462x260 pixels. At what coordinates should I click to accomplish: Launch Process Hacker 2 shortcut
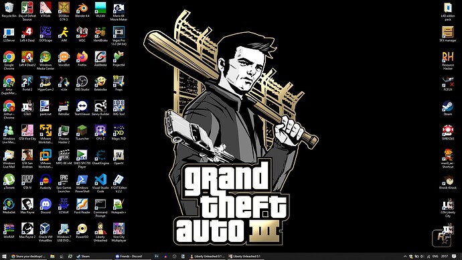(64, 134)
